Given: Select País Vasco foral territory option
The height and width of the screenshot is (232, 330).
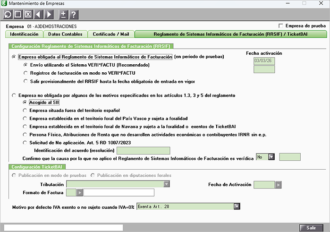Looking at the screenshot, I should coord(25,119).
